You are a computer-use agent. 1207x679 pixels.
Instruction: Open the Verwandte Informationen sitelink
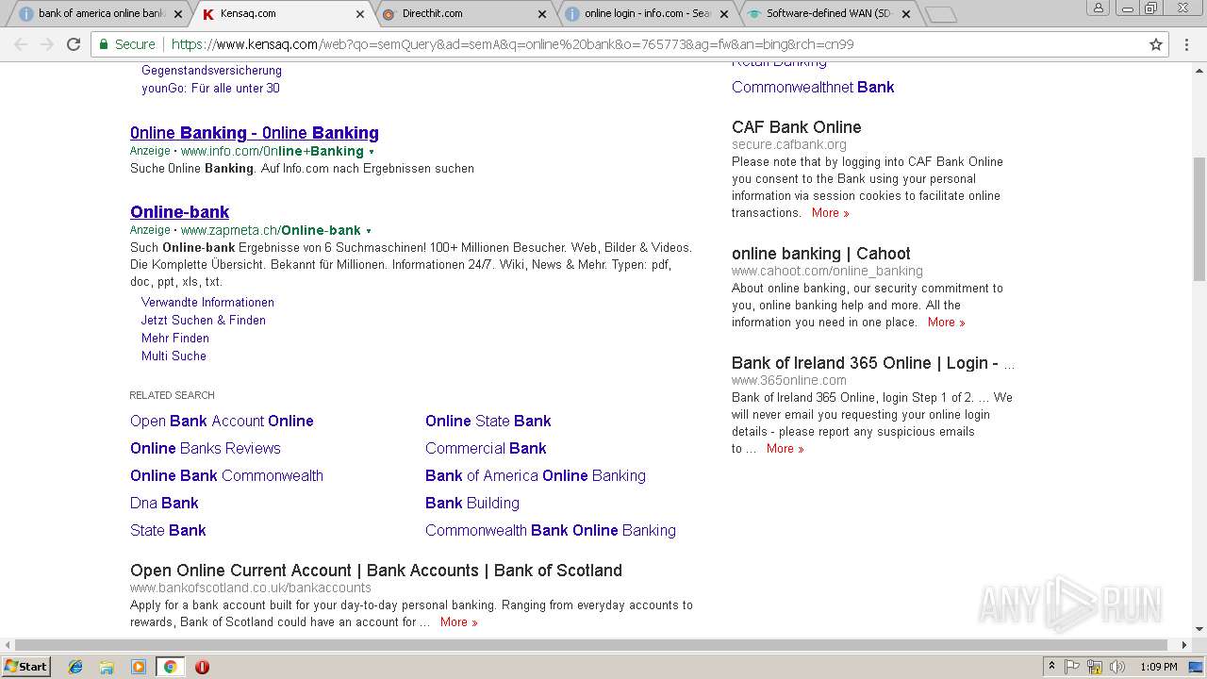click(x=207, y=303)
